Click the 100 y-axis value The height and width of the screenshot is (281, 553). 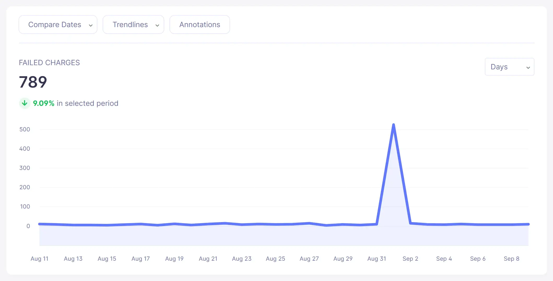(25, 206)
